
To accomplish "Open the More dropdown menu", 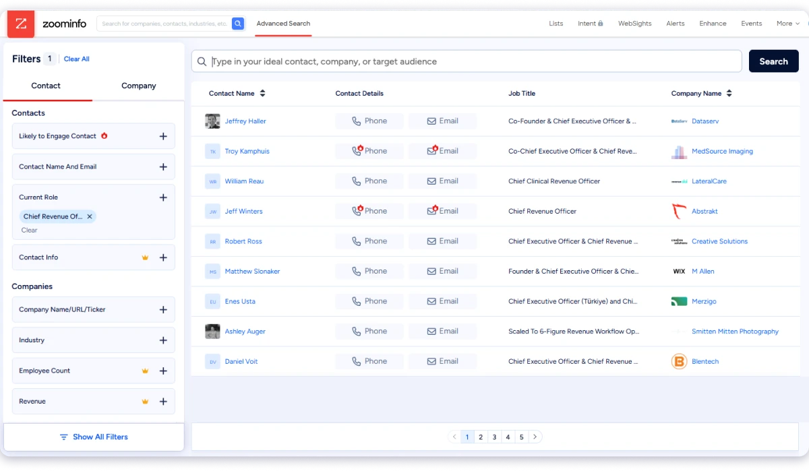I will [x=787, y=24].
